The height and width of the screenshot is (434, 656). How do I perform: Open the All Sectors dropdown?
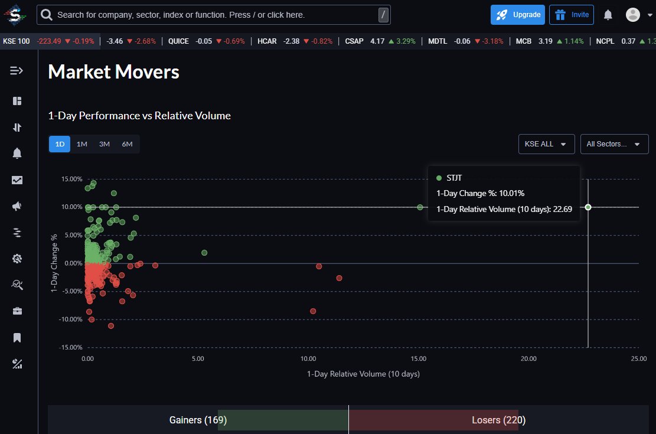click(x=614, y=144)
